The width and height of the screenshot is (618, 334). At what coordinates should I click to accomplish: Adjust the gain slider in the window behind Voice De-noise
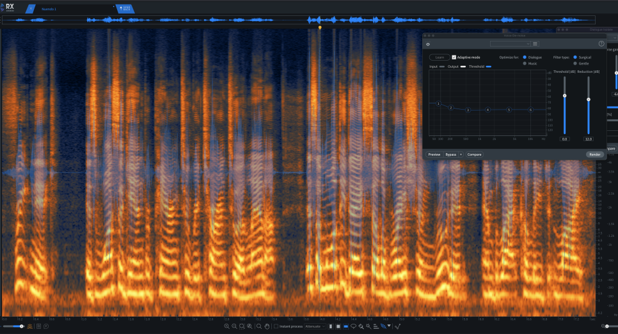[616, 73]
